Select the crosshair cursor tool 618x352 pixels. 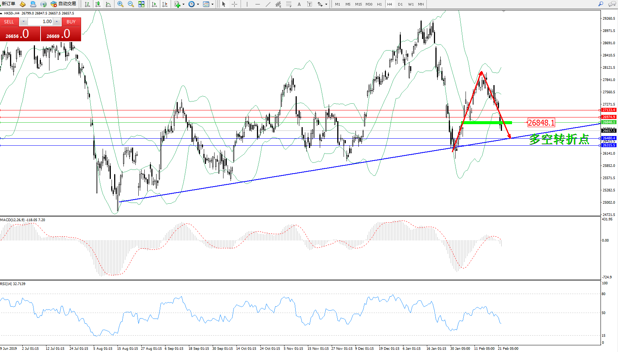coord(235,4)
